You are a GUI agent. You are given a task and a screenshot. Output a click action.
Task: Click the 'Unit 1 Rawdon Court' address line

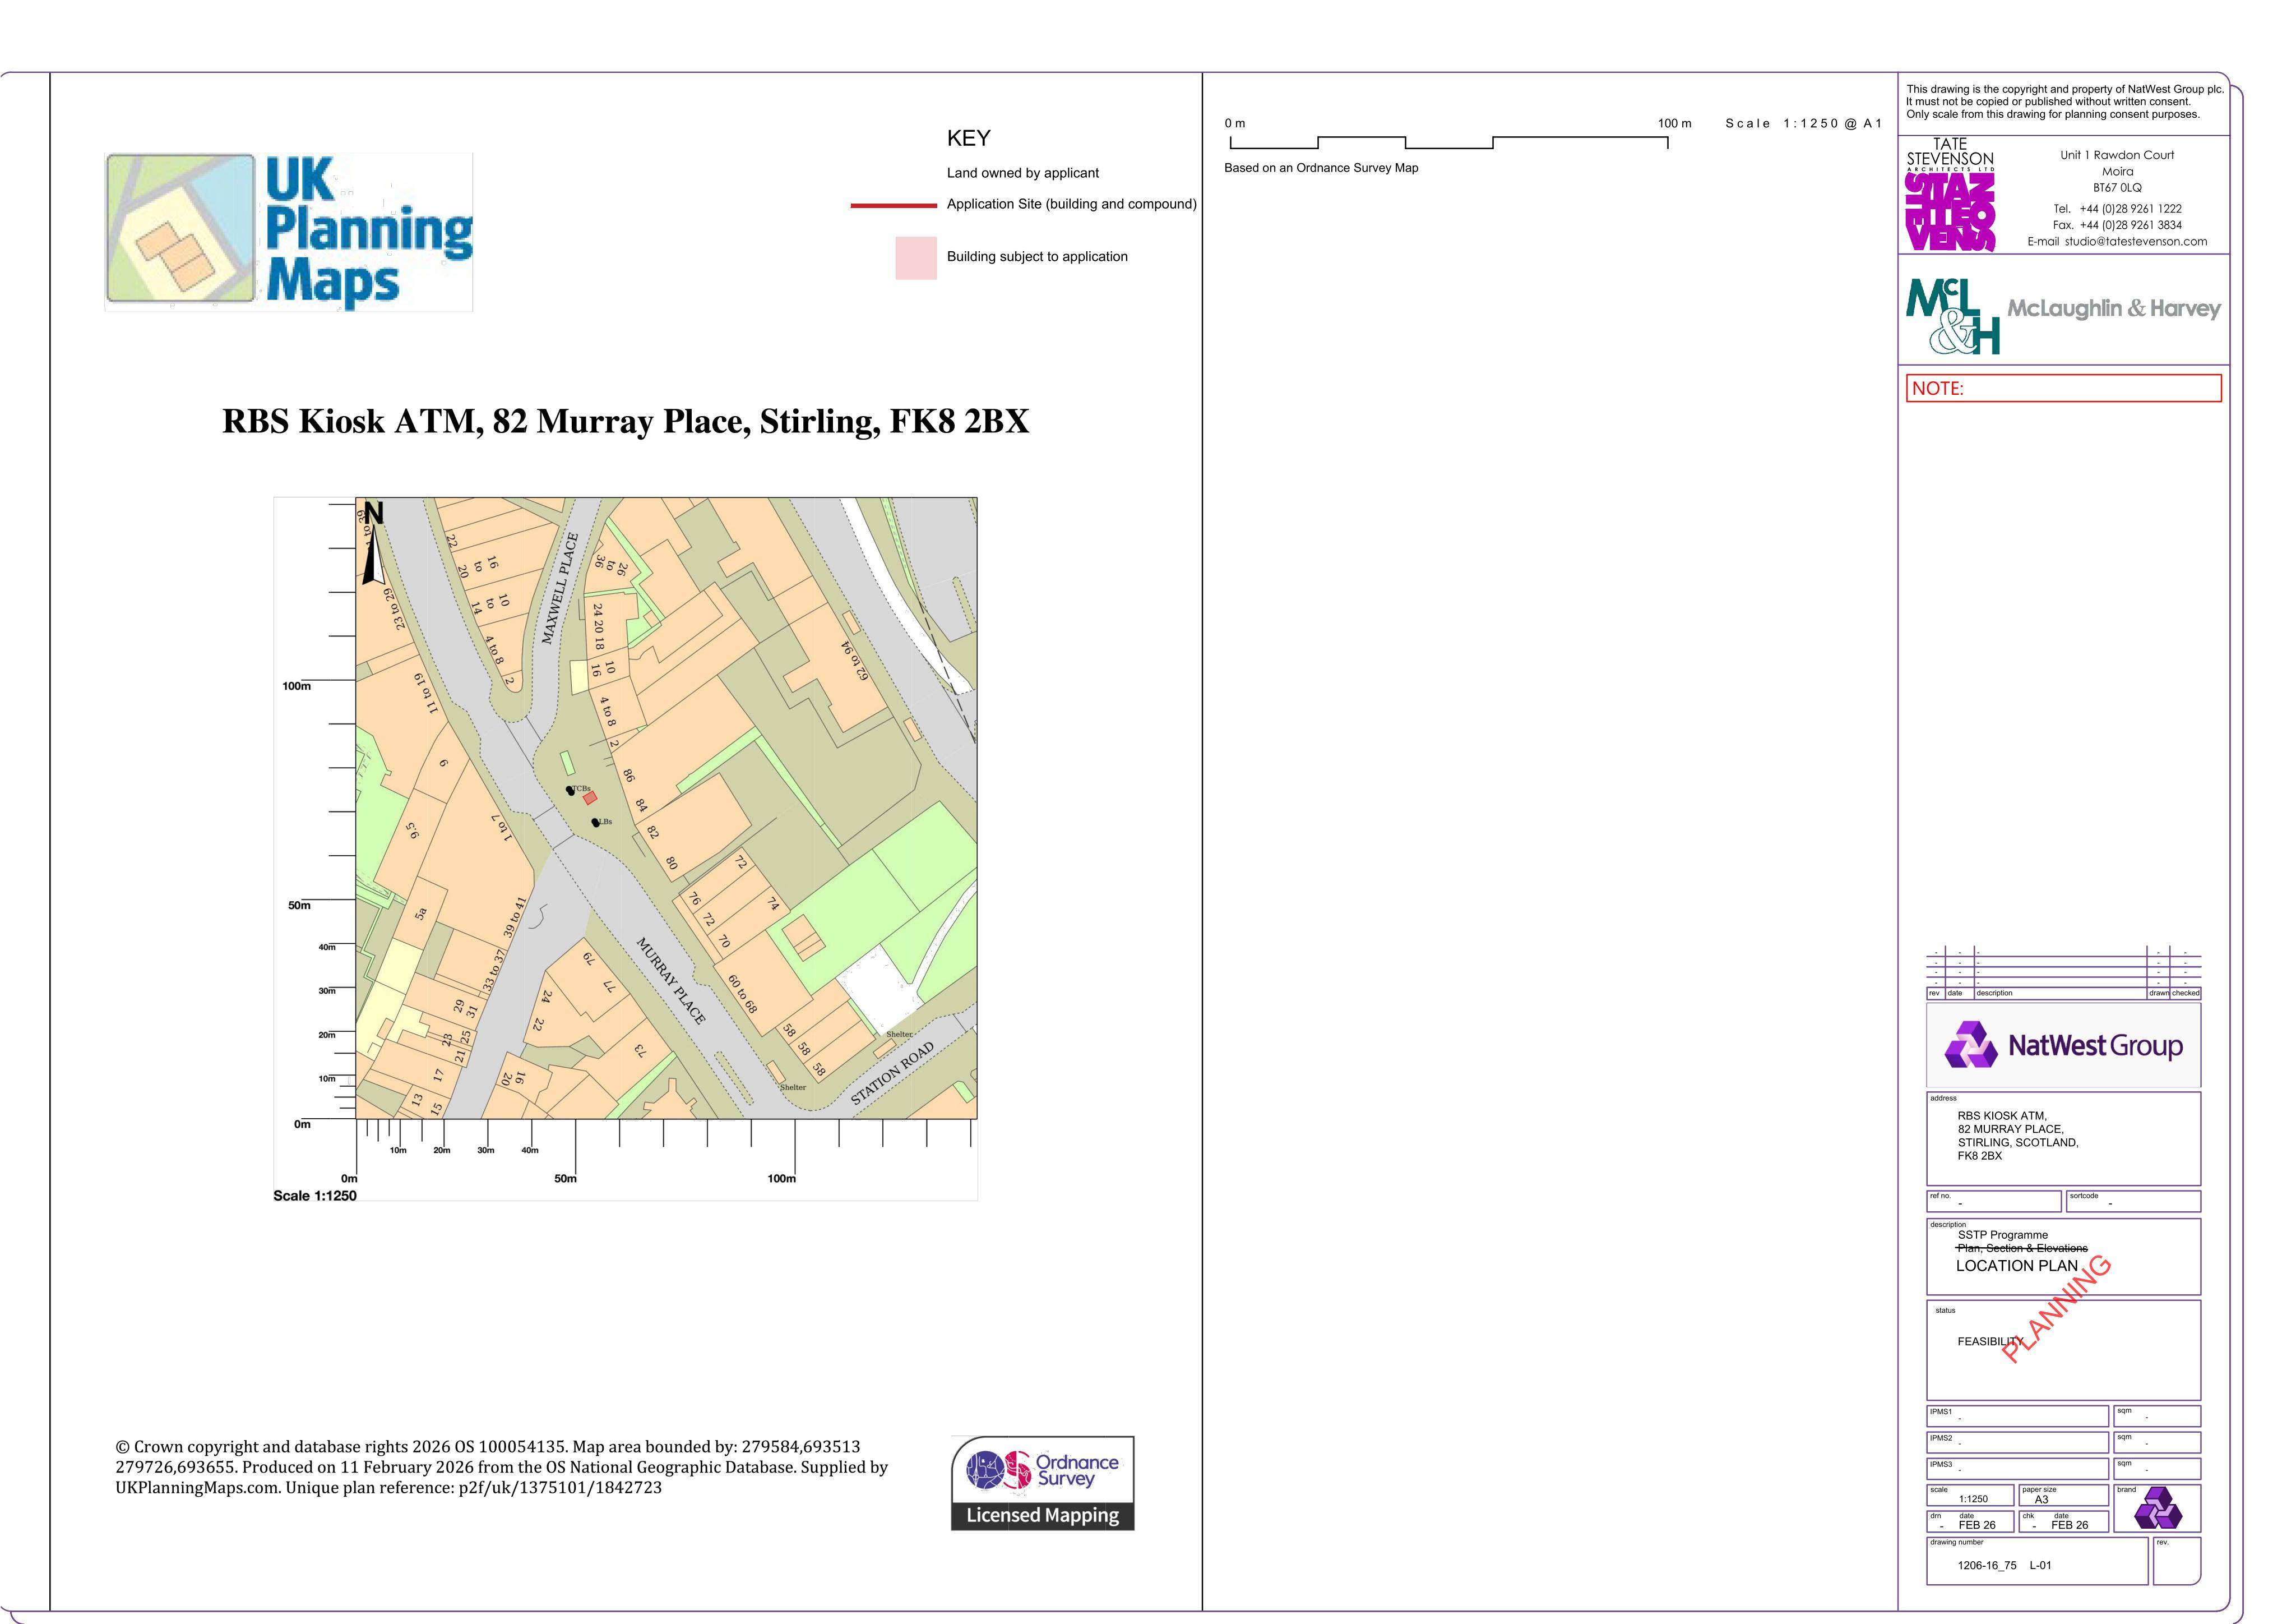click(x=2117, y=155)
